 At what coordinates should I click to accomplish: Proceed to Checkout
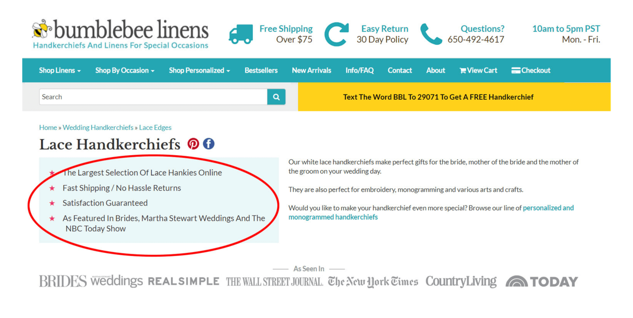click(x=531, y=70)
